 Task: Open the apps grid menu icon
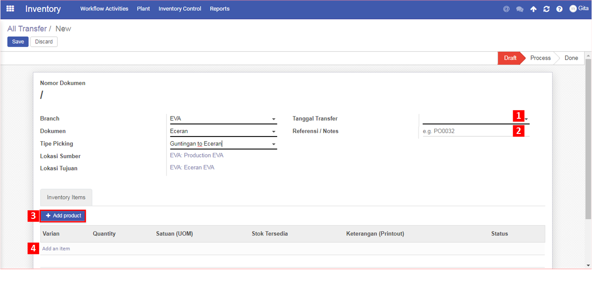(10, 9)
